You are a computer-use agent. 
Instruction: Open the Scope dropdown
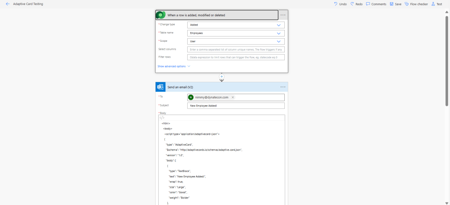click(x=236, y=41)
